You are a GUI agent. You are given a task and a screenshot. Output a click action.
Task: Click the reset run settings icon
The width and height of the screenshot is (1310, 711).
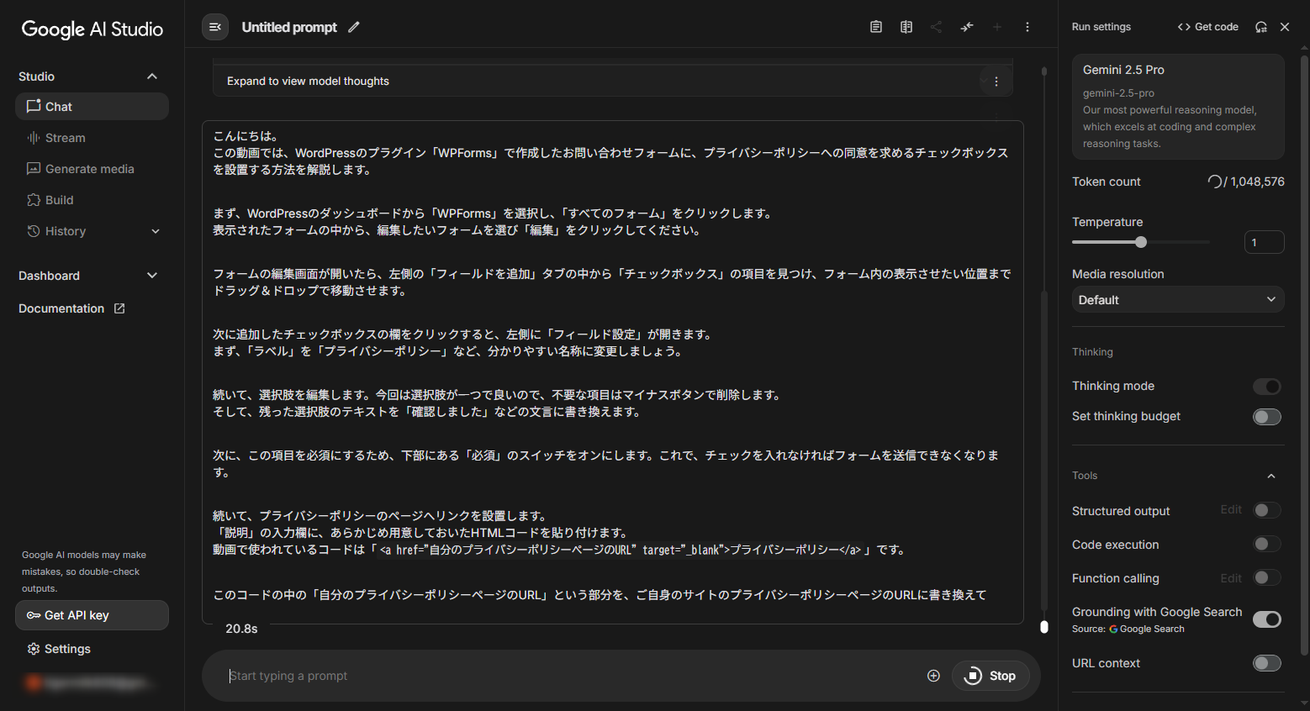[x=1261, y=27]
